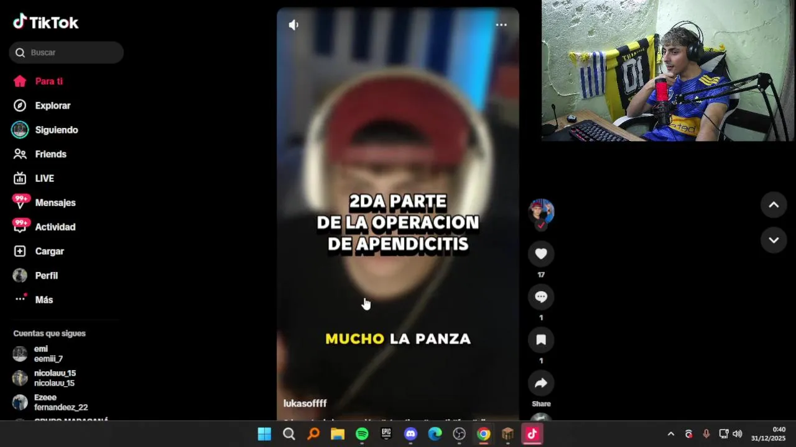
Task: Open Windows taskbar search
Action: 289,434
